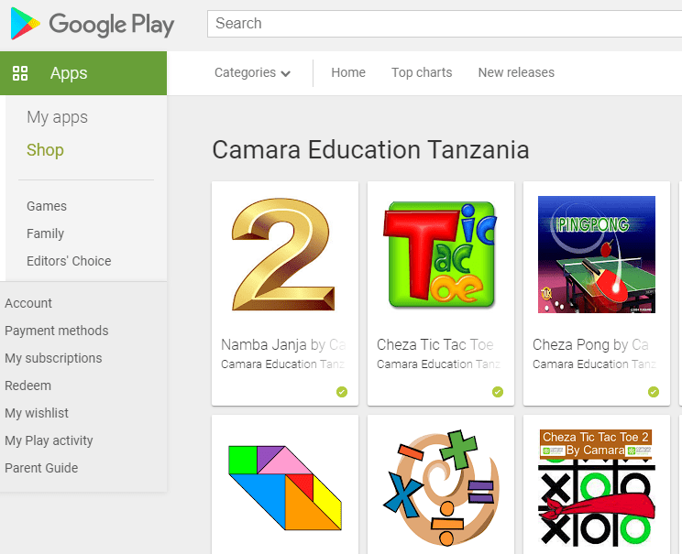Open Cheza Tic Tac Toe 2 icon
The width and height of the screenshot is (682, 554).
point(597,487)
